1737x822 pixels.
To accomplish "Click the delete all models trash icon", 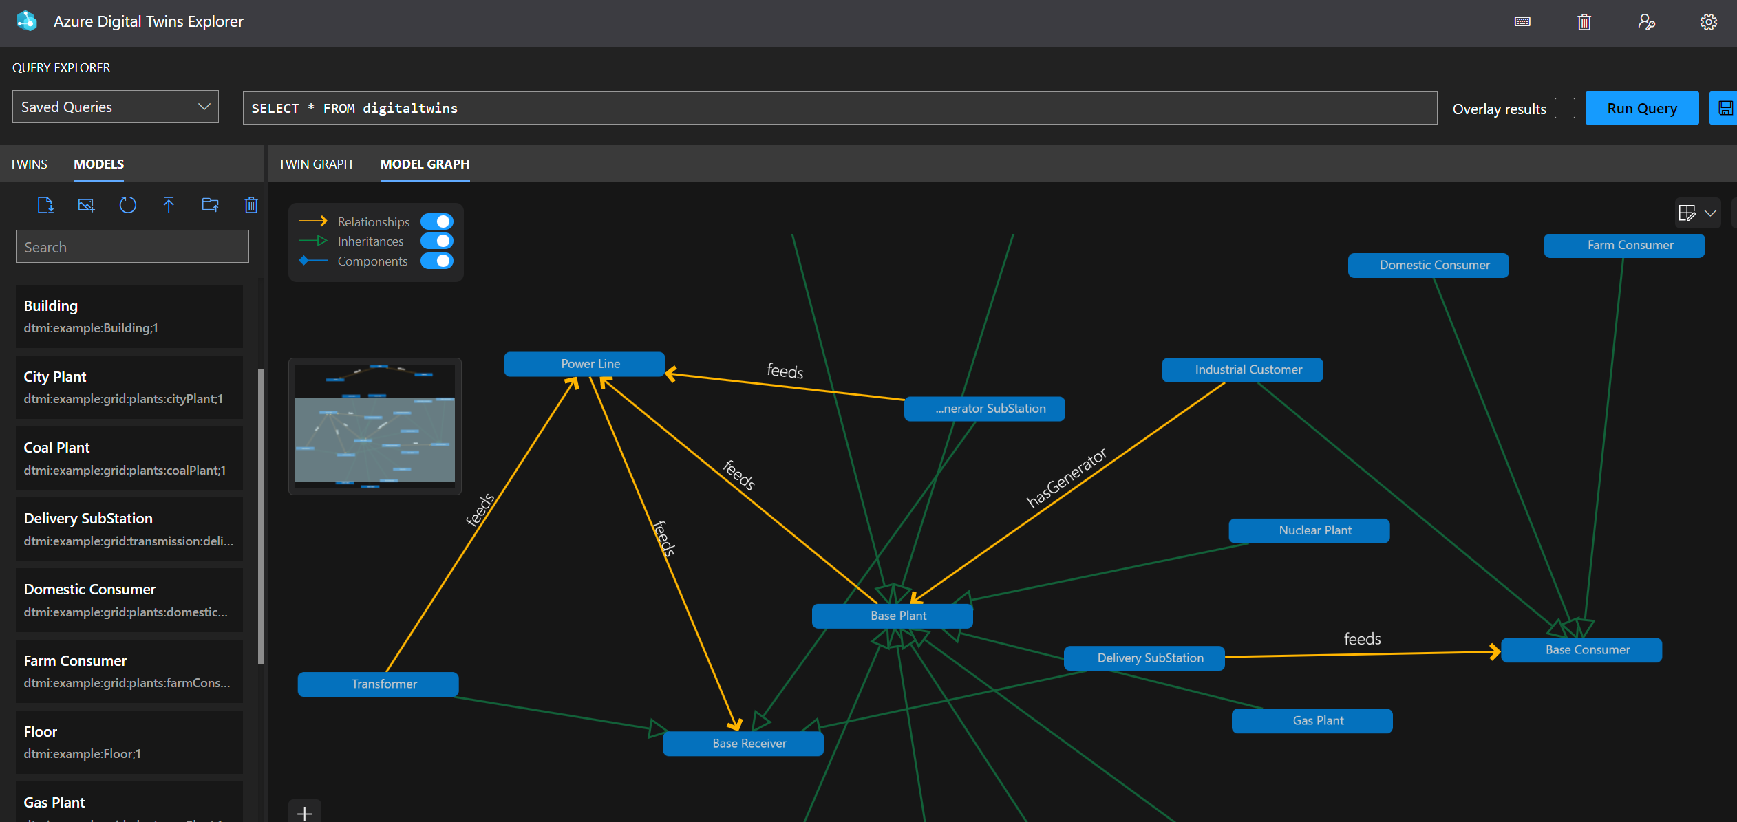I will [251, 205].
